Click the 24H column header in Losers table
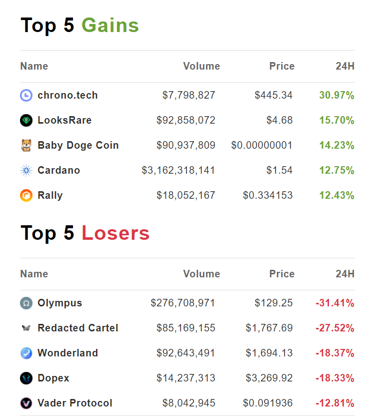The height and width of the screenshot is (416, 375). [345, 274]
